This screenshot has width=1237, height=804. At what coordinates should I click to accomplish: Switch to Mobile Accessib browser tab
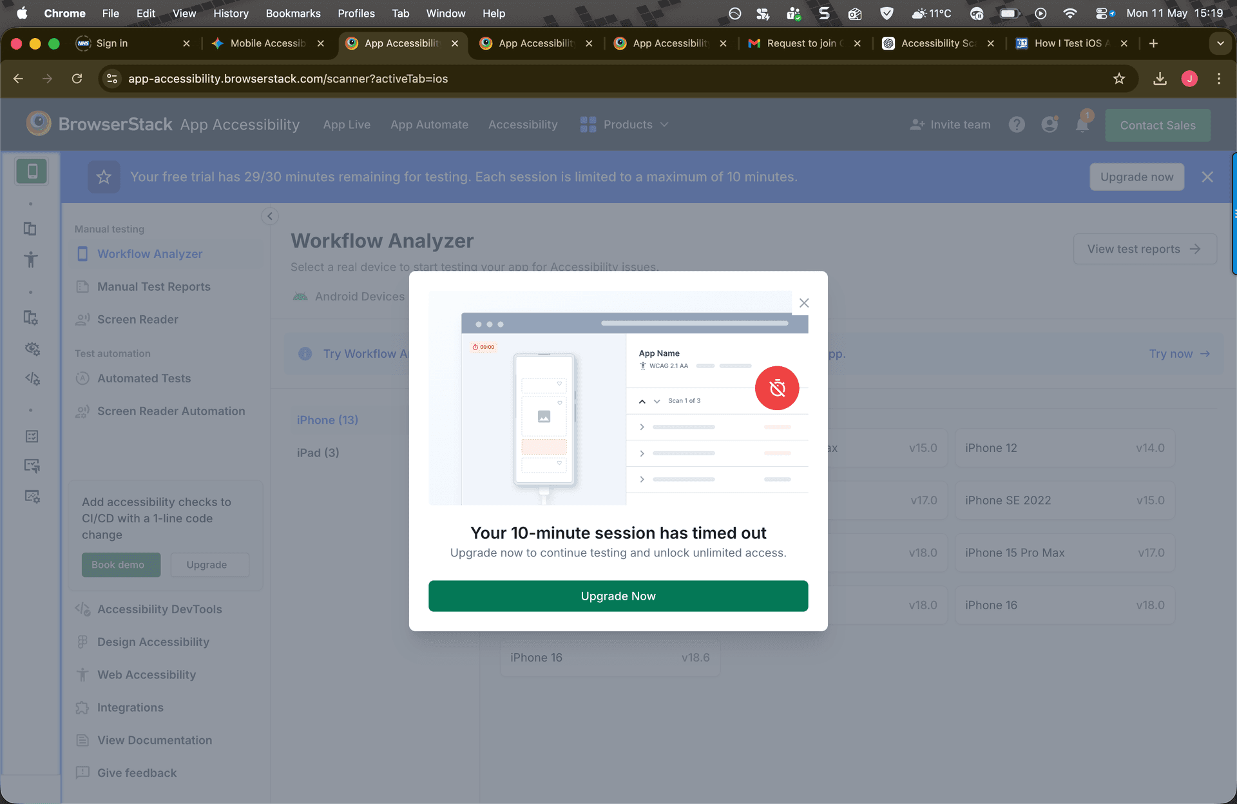coord(267,43)
